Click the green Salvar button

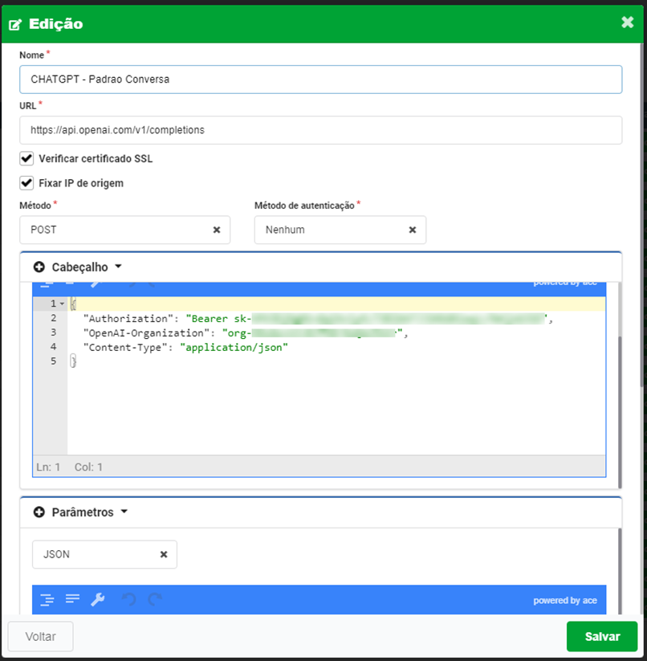(602, 636)
